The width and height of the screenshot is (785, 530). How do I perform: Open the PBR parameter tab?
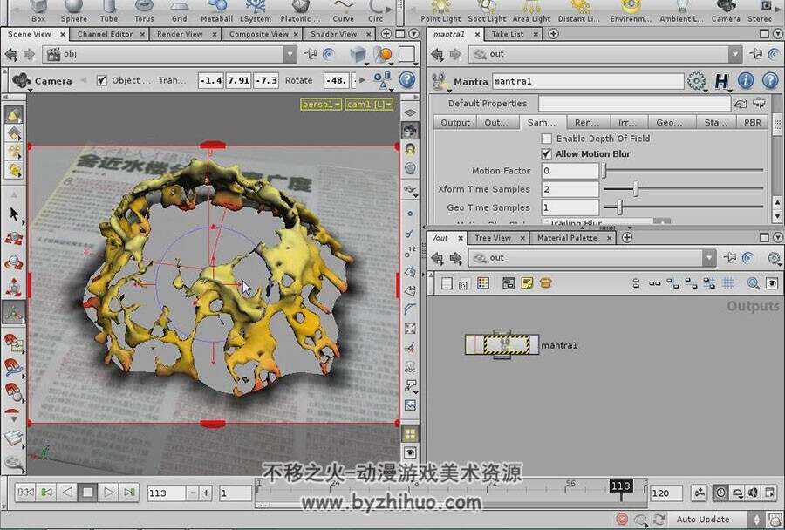[x=752, y=122]
